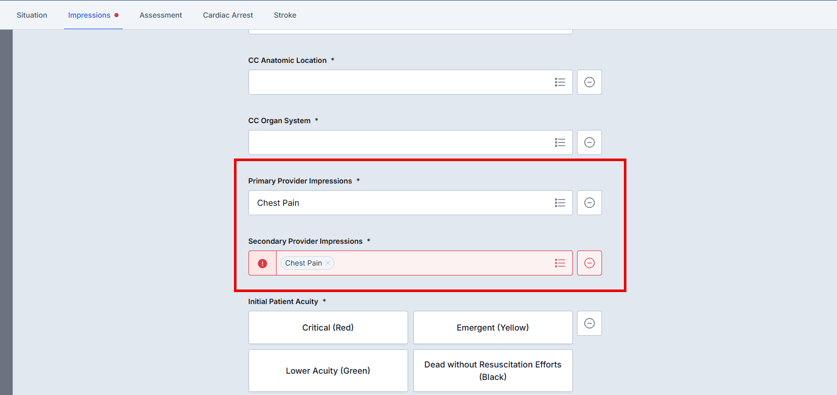Image resolution: width=837 pixels, height=395 pixels.
Task: Choose Dead without Resuscitation Efforts (Black)
Action: [492, 371]
